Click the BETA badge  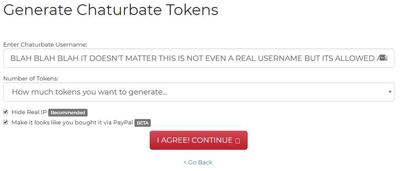tap(143, 123)
